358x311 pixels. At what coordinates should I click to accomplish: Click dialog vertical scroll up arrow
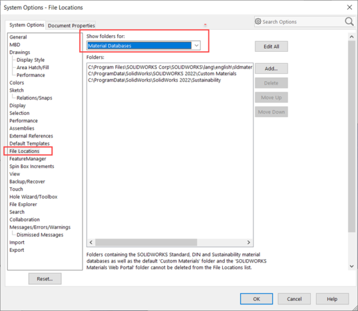pos(351,37)
